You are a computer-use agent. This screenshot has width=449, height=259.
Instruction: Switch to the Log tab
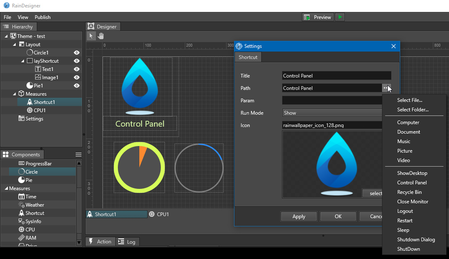click(x=128, y=242)
